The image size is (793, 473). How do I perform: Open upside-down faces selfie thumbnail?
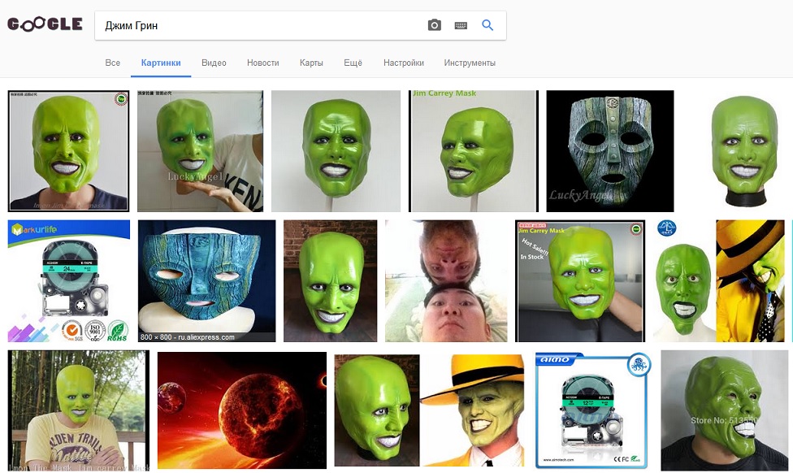pos(446,280)
